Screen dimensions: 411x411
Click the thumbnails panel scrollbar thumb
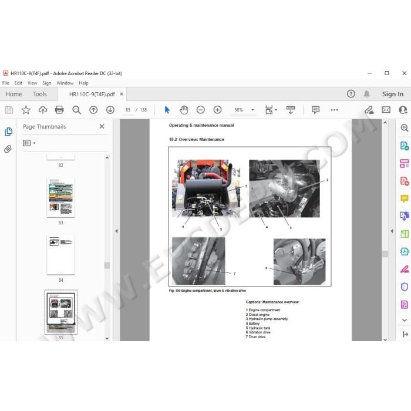[x=107, y=265]
